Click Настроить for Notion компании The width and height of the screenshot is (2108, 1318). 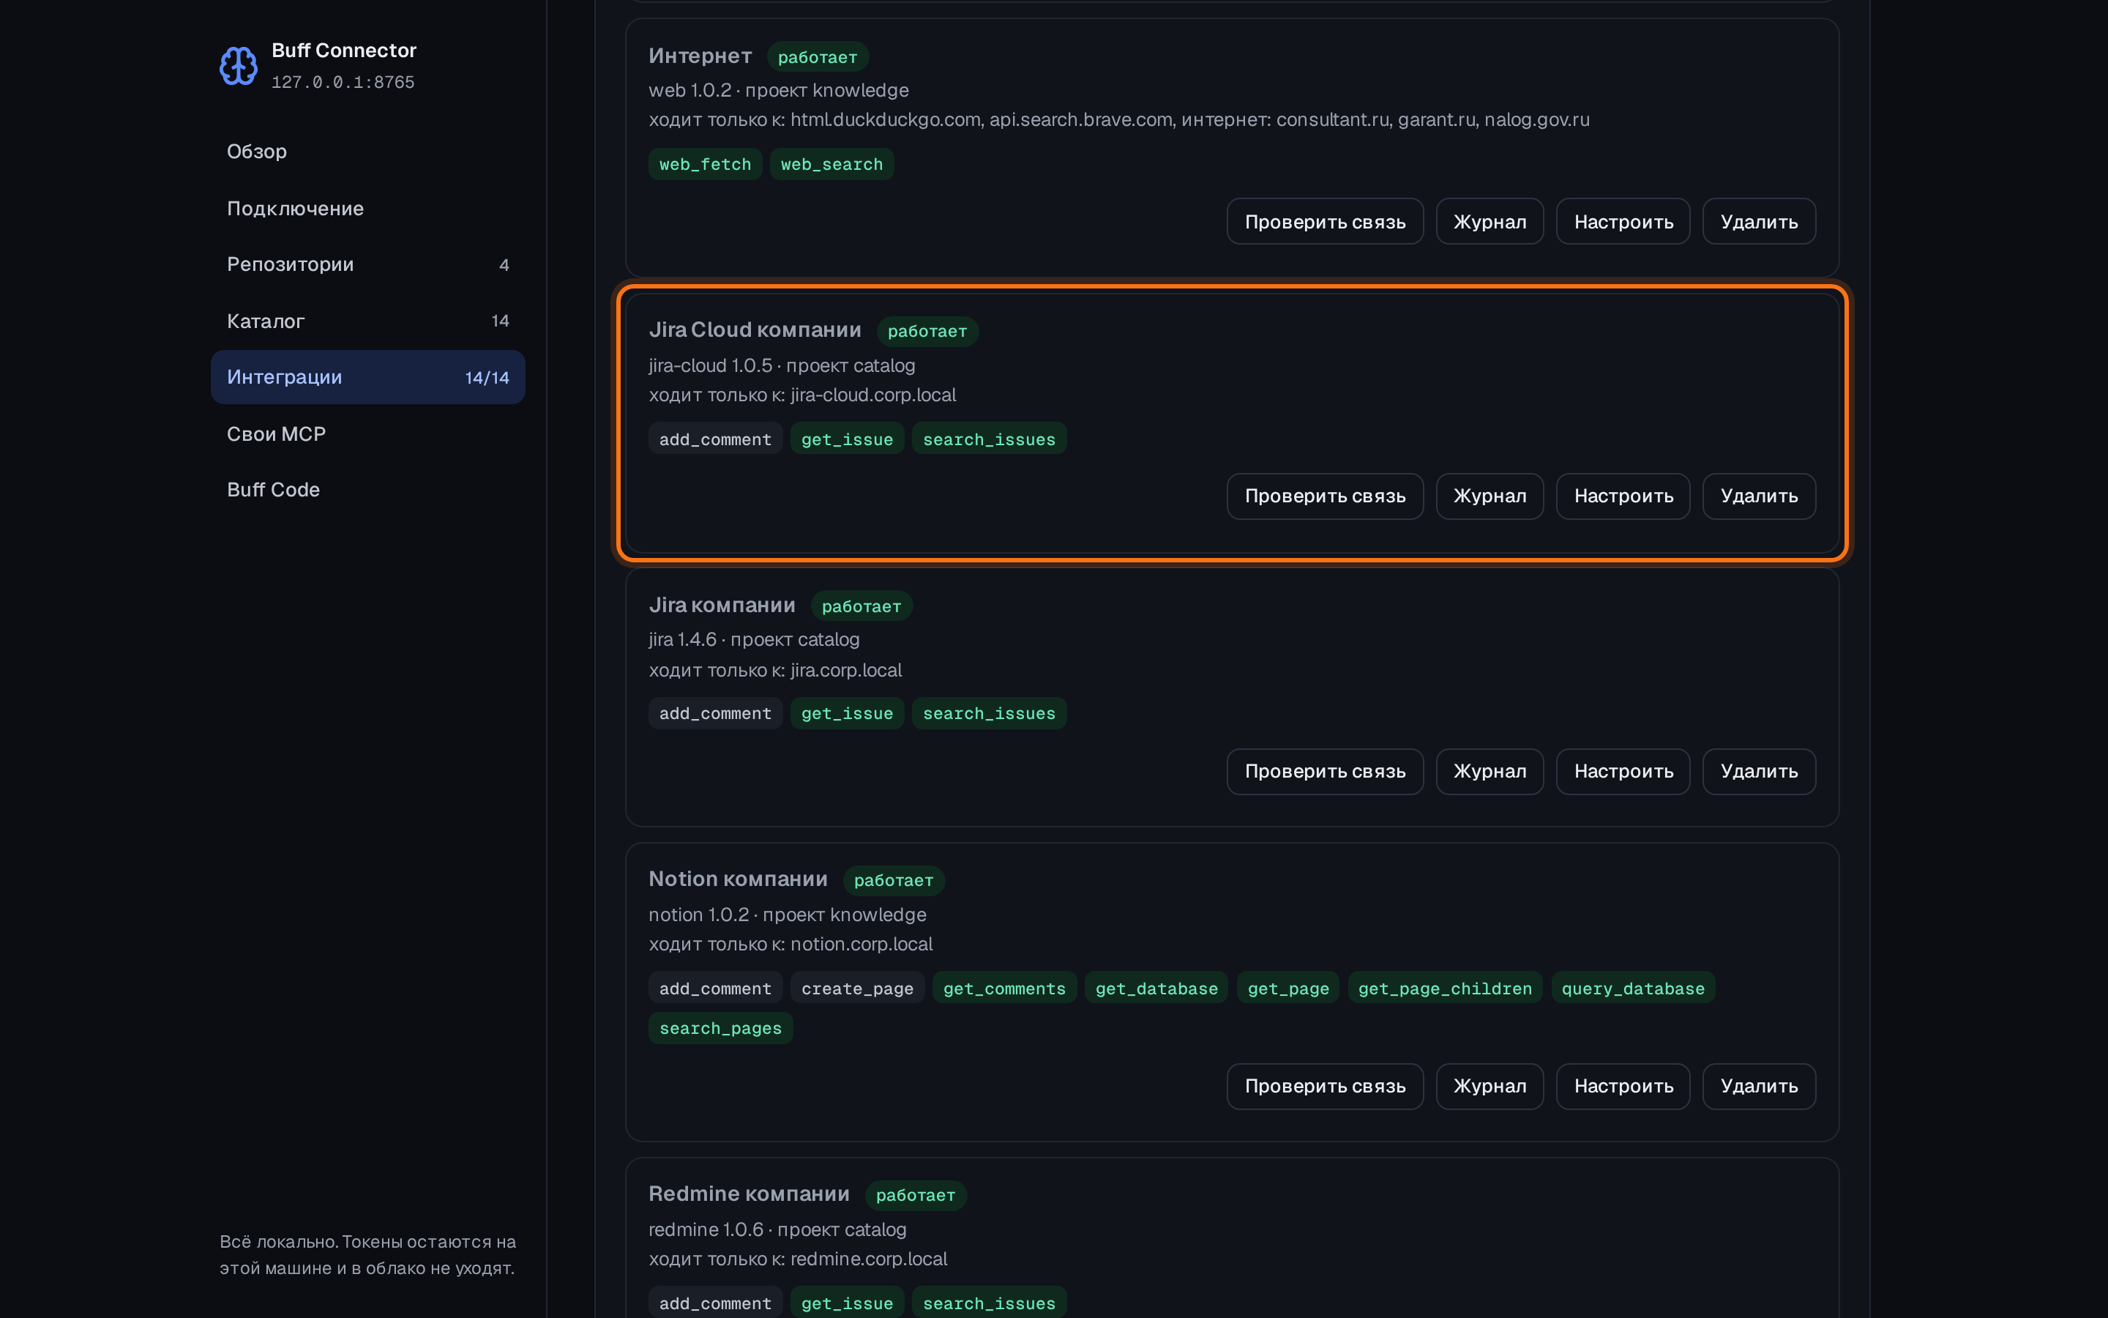click(x=1623, y=1086)
